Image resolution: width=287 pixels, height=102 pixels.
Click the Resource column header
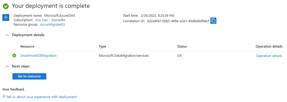coord(27,47)
